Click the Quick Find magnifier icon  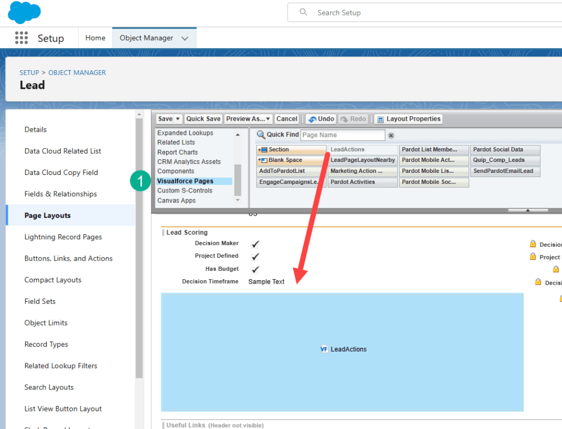[x=261, y=135]
